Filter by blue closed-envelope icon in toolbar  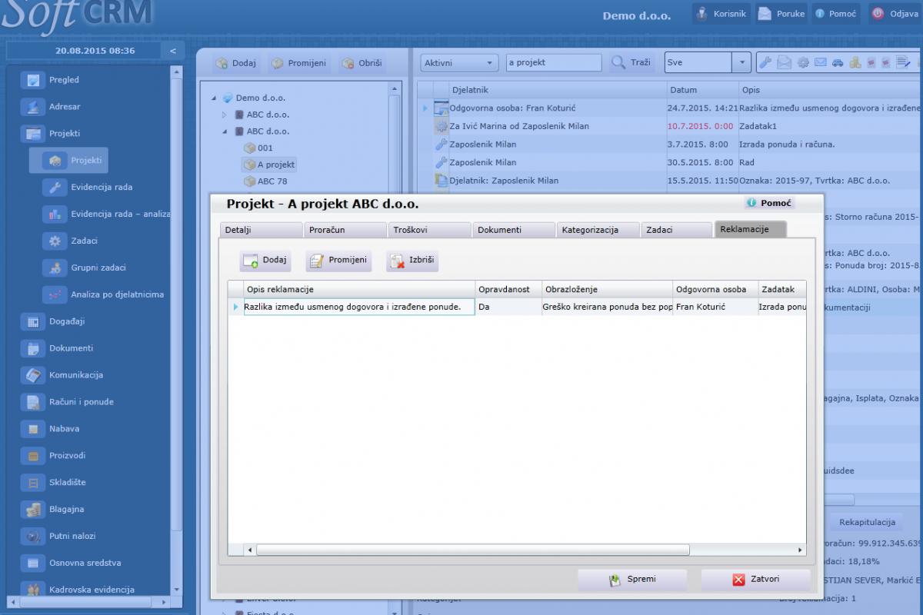click(x=820, y=63)
